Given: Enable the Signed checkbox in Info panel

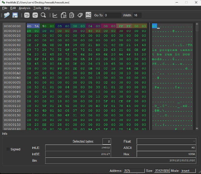Looking at the screenshot, I should pos(8,149).
